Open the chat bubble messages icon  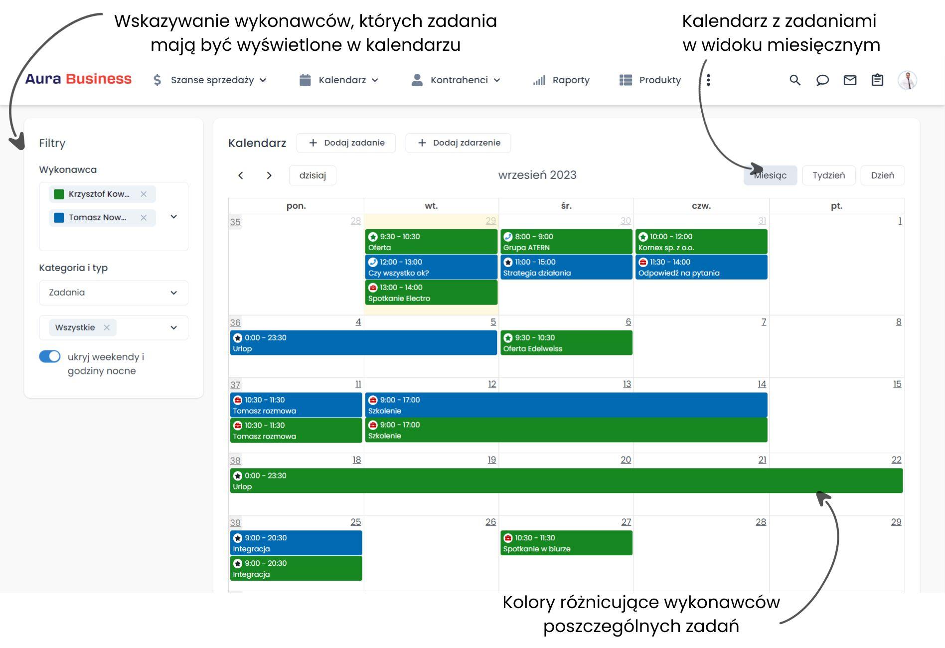pos(822,80)
